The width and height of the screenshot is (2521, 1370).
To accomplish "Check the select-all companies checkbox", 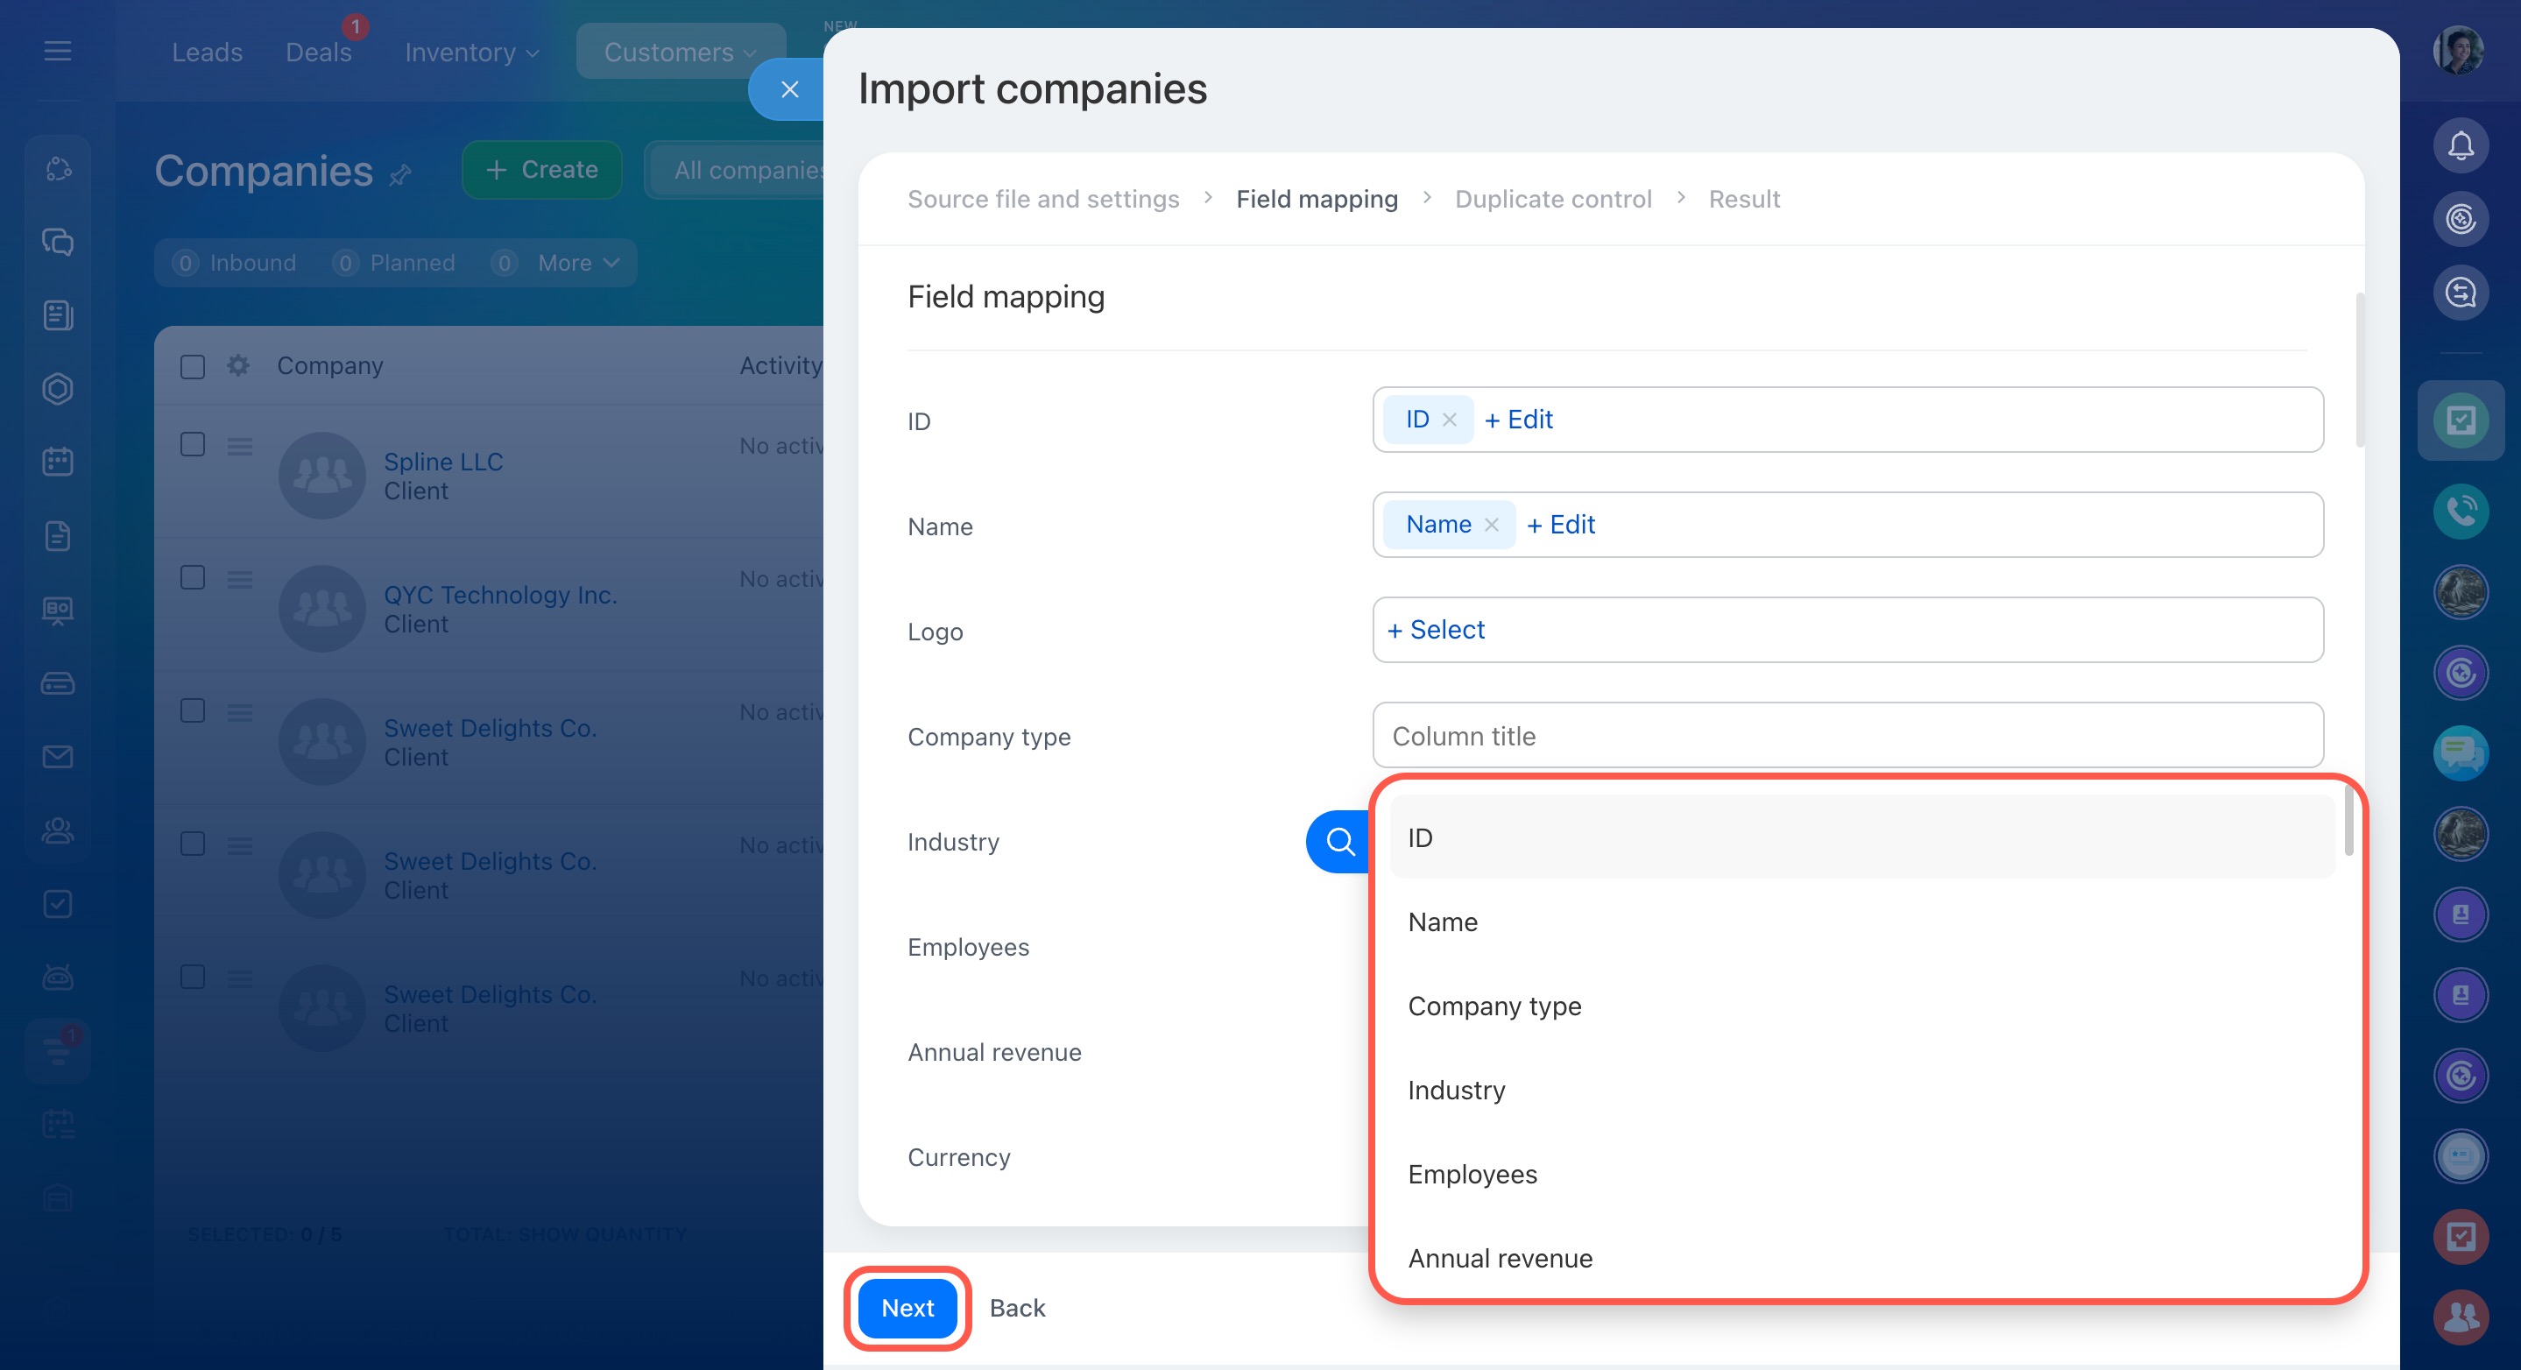I will click(193, 366).
